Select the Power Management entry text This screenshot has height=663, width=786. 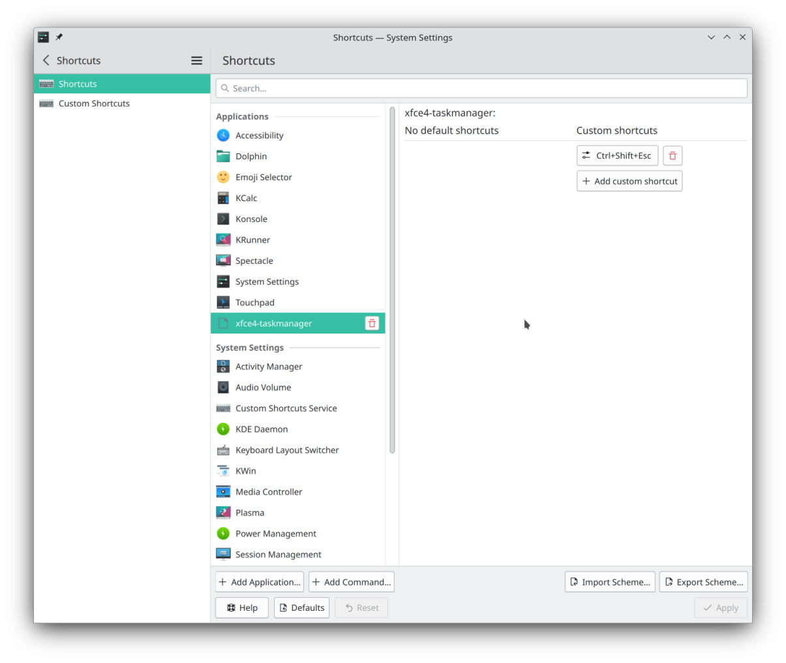pos(276,533)
